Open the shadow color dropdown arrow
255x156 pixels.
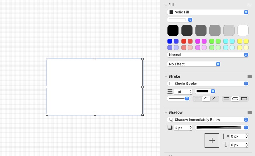tap(246, 128)
